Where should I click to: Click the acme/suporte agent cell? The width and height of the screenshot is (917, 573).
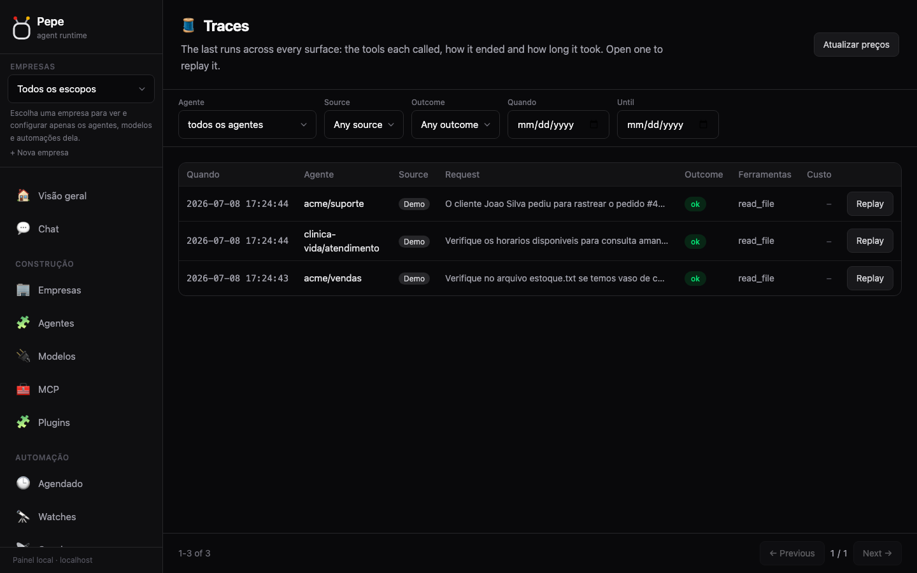click(334, 204)
